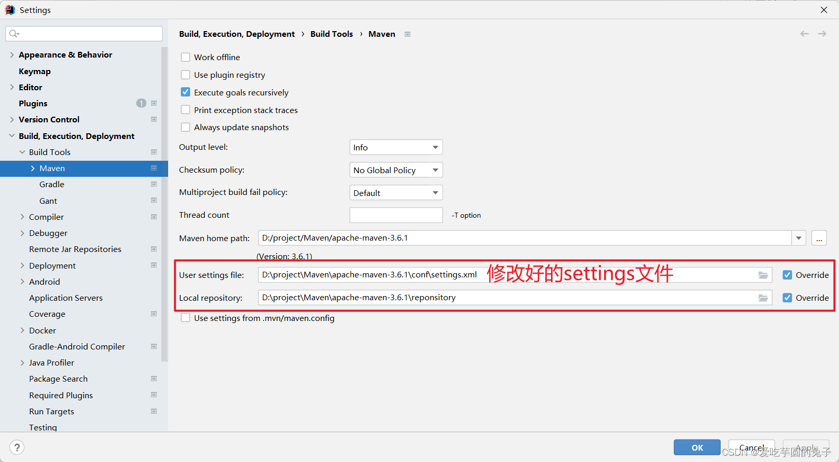Viewport: 839px width, 462px height.
Task: Click the OK button
Action: tap(697, 447)
